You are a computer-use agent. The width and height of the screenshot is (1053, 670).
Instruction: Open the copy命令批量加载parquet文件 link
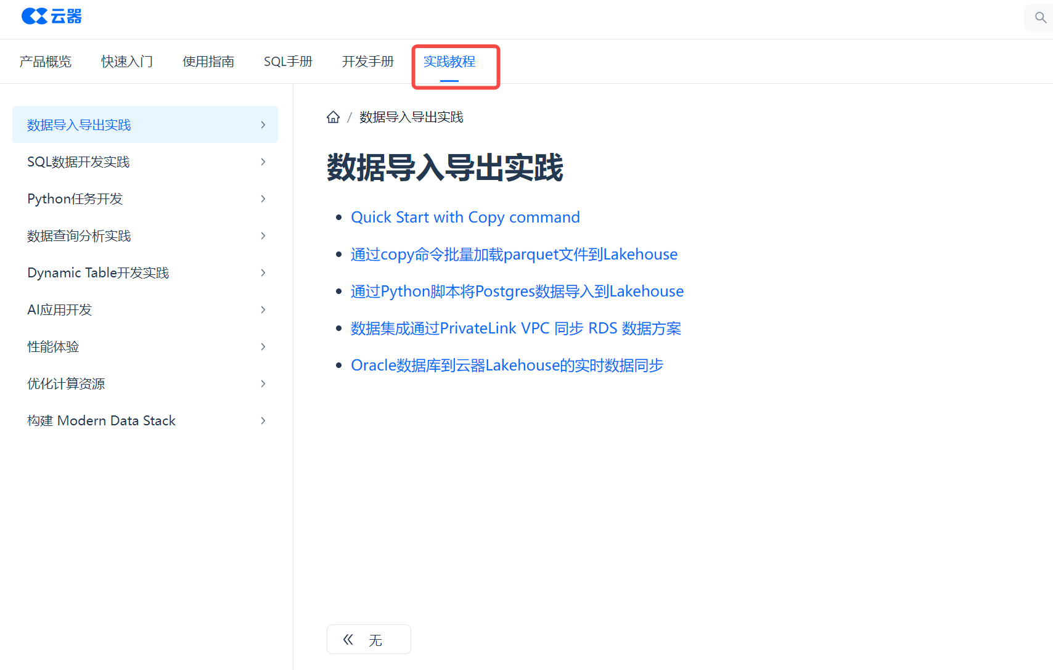(x=514, y=255)
